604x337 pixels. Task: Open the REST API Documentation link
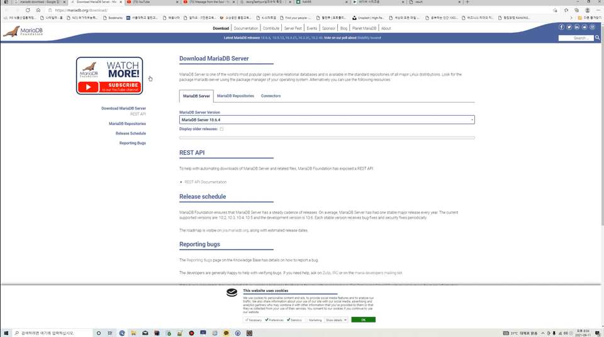pyautogui.click(x=205, y=182)
